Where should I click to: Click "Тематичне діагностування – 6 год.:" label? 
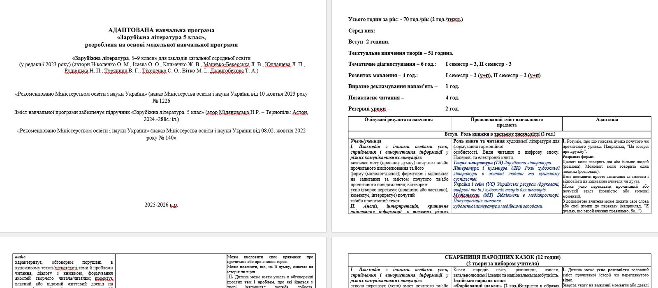pyautogui.click(x=392, y=64)
